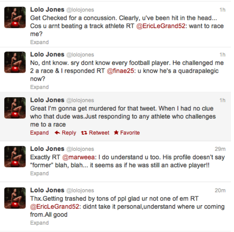
Task: Click the Favorite star icon
Action: tap(116, 132)
